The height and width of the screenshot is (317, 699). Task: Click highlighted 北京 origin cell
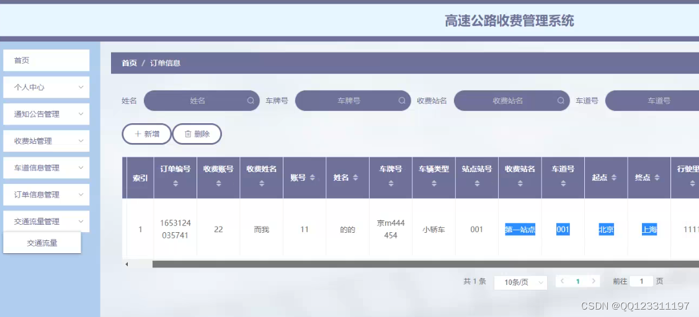[607, 230]
